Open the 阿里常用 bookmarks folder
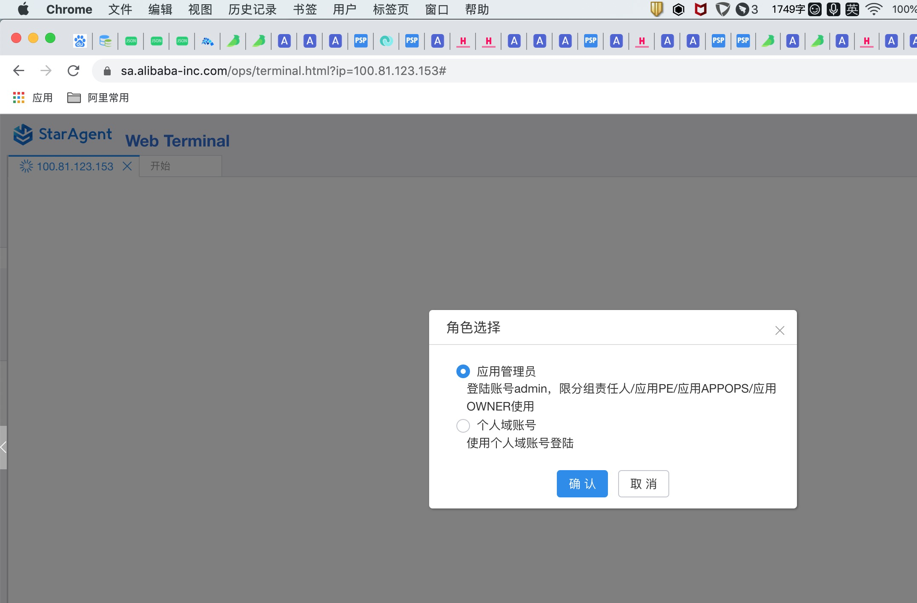 point(98,98)
